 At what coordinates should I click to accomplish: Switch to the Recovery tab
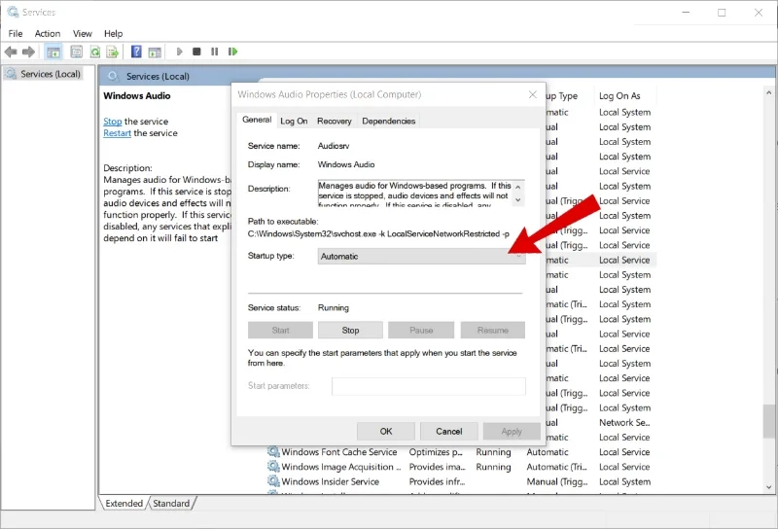pos(334,122)
